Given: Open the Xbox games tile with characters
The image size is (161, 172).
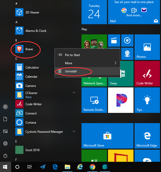Looking at the screenshot, I should click(x=94, y=42).
